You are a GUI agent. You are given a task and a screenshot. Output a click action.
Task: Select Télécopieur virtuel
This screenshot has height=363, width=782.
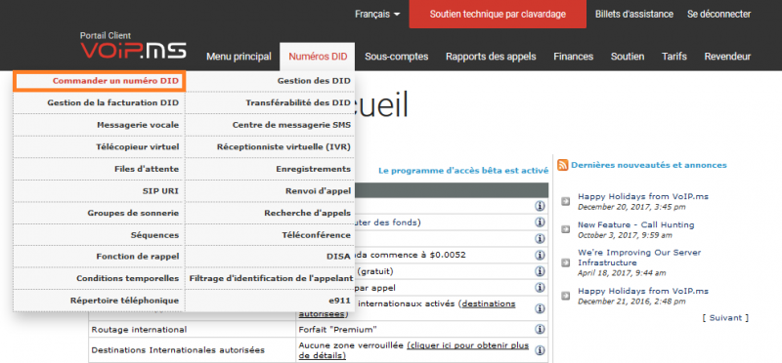(100, 147)
